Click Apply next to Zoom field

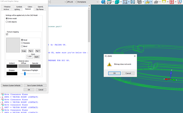click(x=37, y=57)
